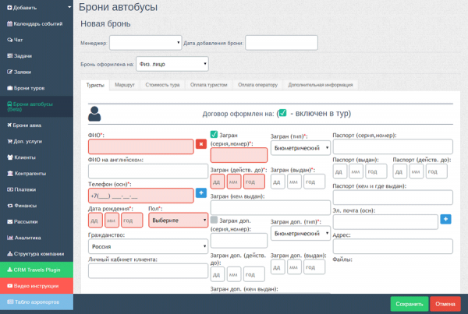Go to Задачи in sidebar
Image resolution: width=468 pixels, height=314 pixels.
(x=37, y=56)
